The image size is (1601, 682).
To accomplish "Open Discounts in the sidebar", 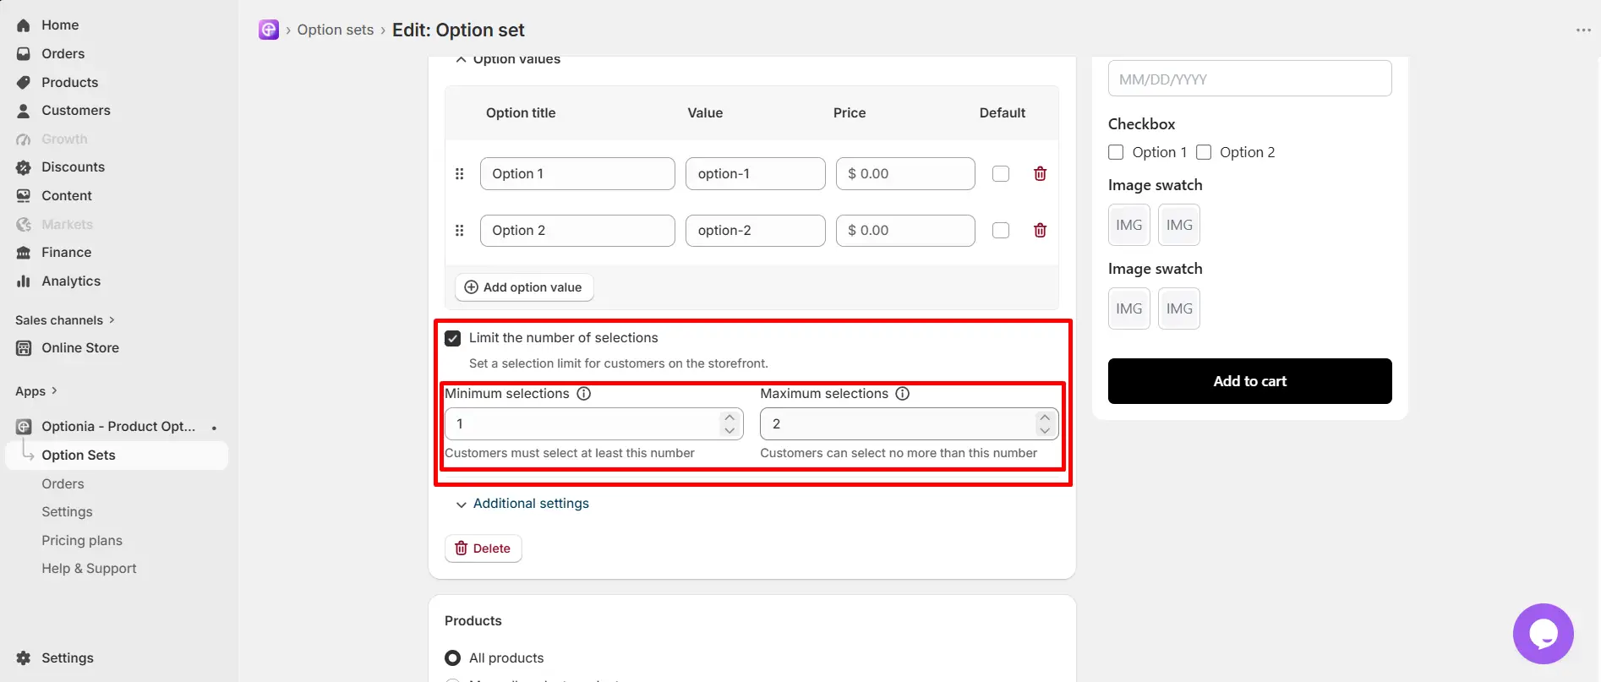I will point(73,167).
